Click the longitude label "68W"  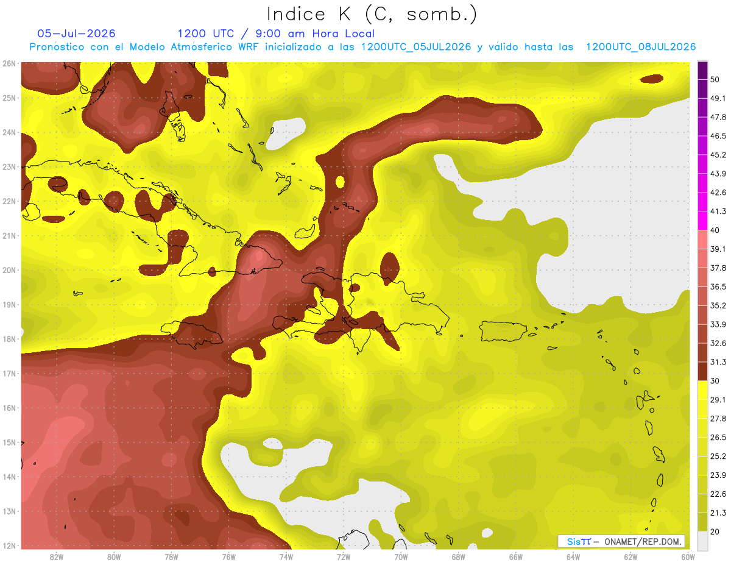(458, 556)
